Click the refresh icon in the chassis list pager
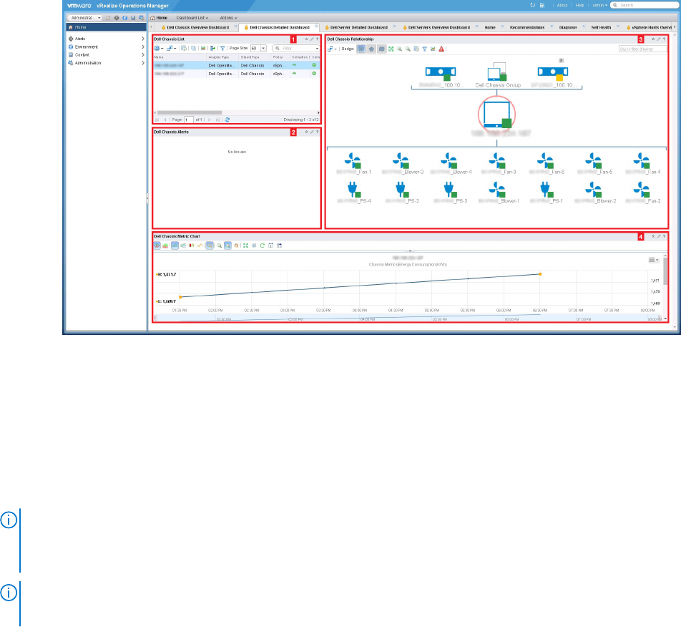Screen dimensions: 681x627 pyautogui.click(x=227, y=120)
